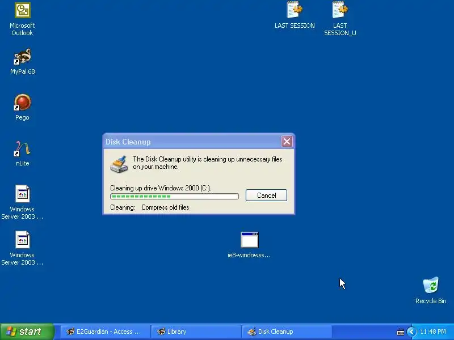
Task: Click 'Cleaning up drive Windows 2000 (C:)' text
Action: (x=161, y=188)
